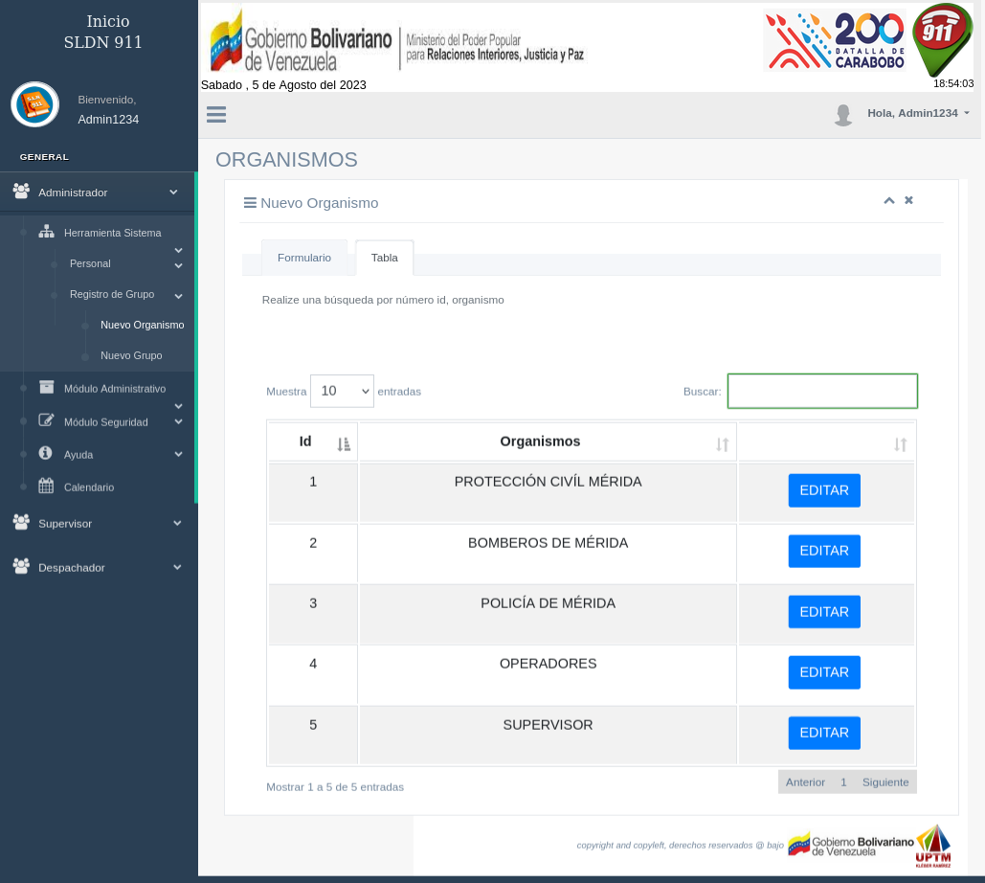The image size is (985, 883).
Task: Click EDITAR for BOMBEROS DE MÉRIDA
Action: click(824, 551)
